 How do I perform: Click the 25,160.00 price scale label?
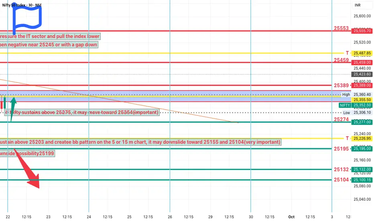coord(362,160)
